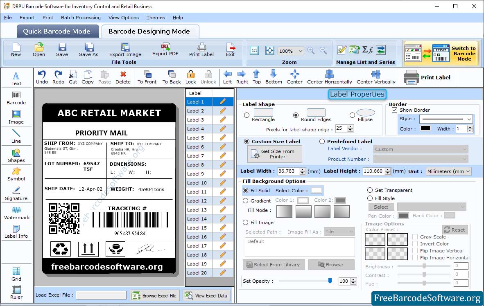Click View Excel Data button
484x306 pixels.
(206, 295)
